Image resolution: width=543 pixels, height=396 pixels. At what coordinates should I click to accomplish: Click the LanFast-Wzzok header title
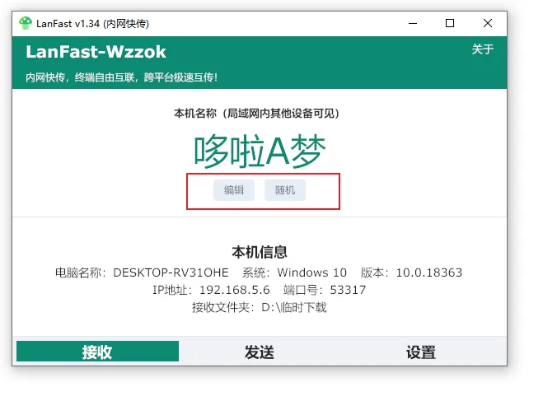pos(96,52)
